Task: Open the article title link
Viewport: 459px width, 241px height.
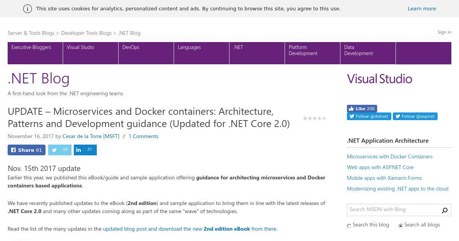Action: pyautogui.click(x=149, y=117)
